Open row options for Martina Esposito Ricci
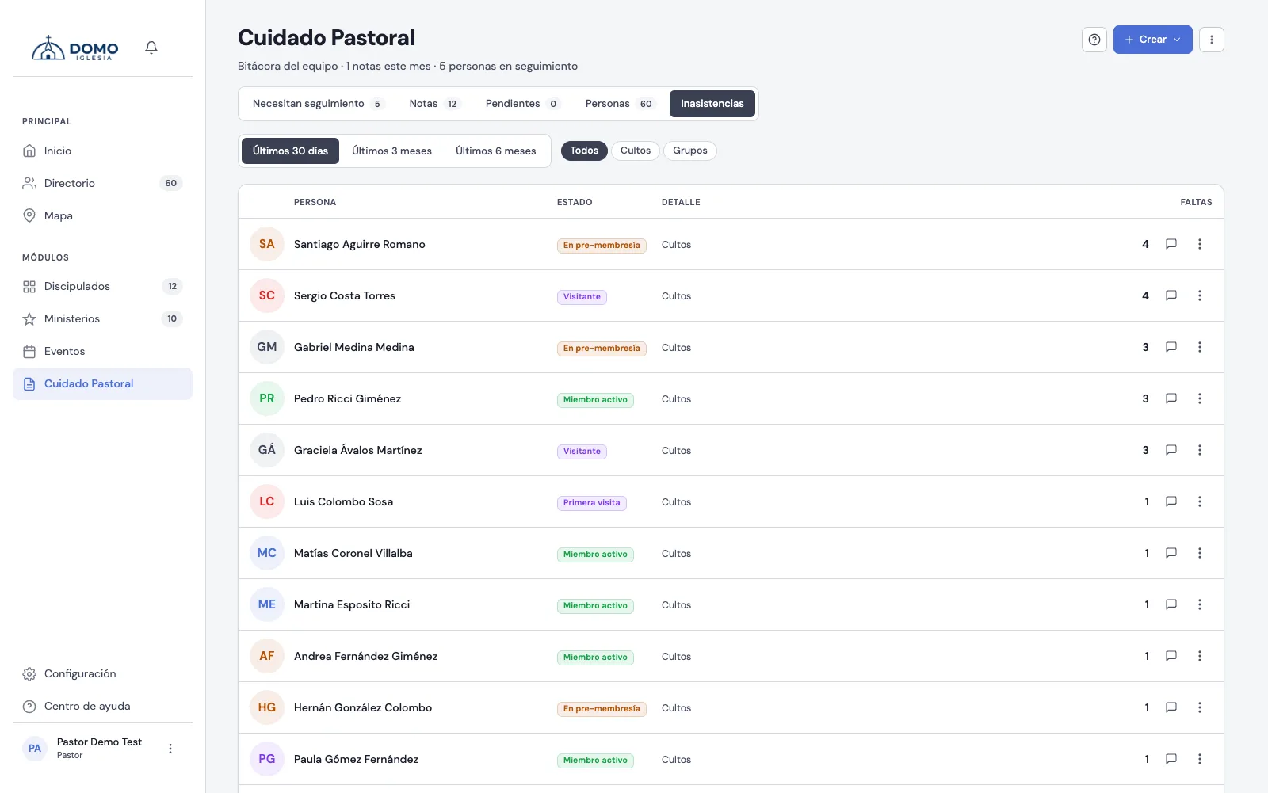This screenshot has height=793, width=1268. 1200,604
